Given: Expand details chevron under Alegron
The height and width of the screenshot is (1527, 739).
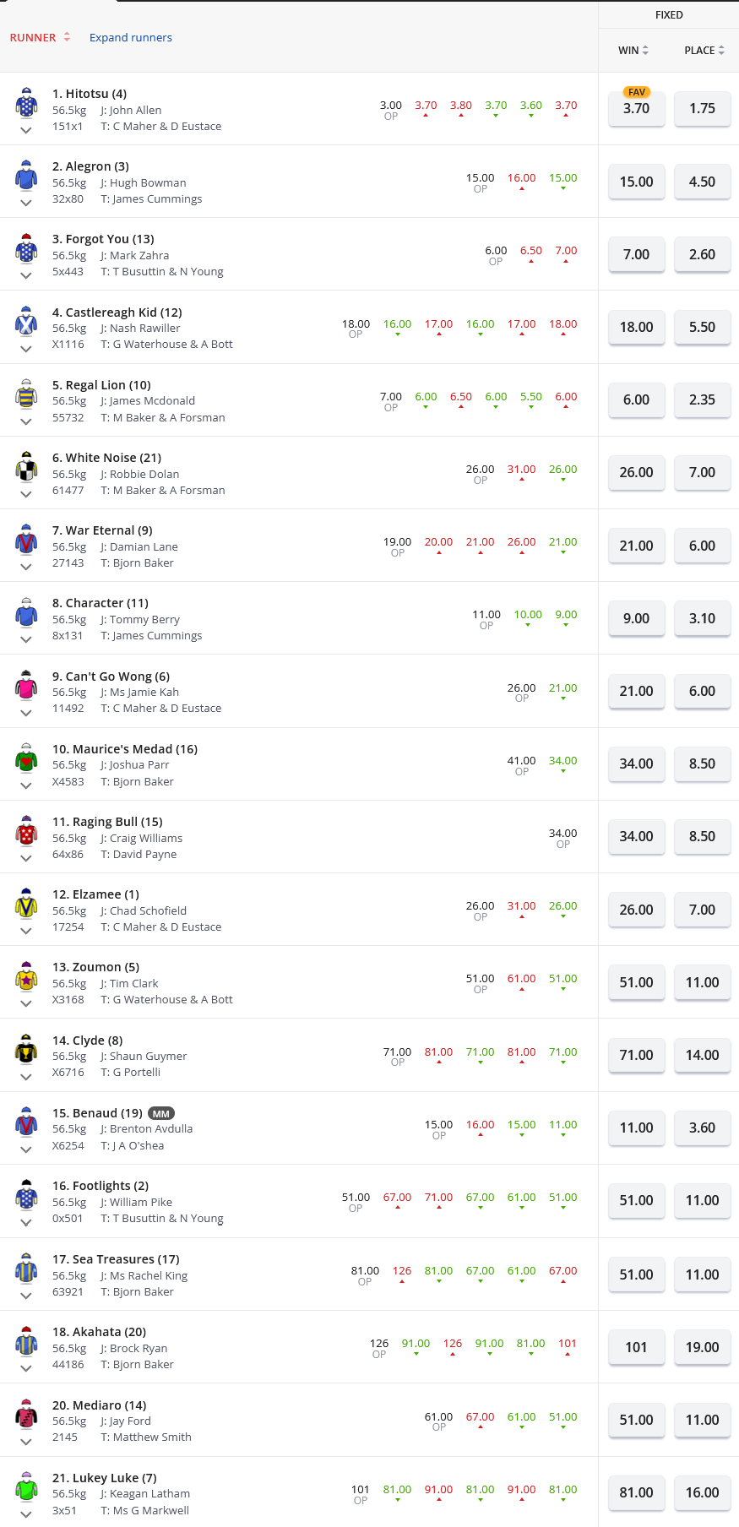Looking at the screenshot, I should [26, 203].
